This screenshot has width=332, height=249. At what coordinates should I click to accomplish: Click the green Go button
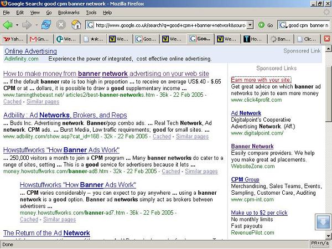pyautogui.click(x=266, y=25)
